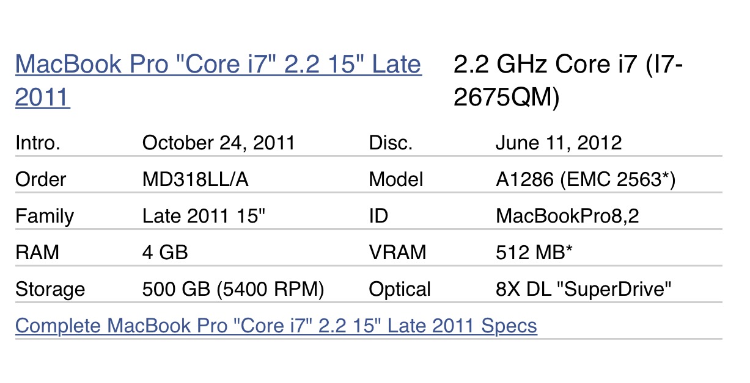Click the October 24, 2011 intro date
Viewport: 750px width, 383px height.
point(218,143)
